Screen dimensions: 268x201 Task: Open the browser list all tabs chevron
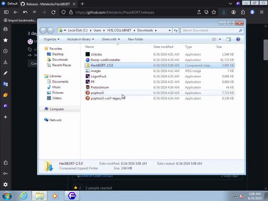point(230,4)
